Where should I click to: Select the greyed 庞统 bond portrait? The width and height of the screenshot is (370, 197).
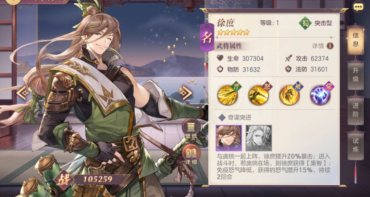(x=259, y=138)
